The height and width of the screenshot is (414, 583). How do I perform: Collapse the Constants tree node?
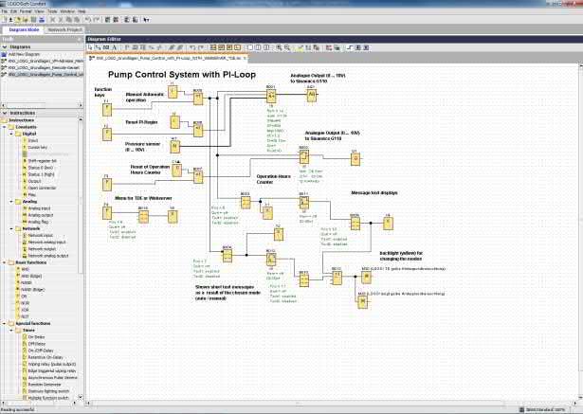(x=5, y=127)
